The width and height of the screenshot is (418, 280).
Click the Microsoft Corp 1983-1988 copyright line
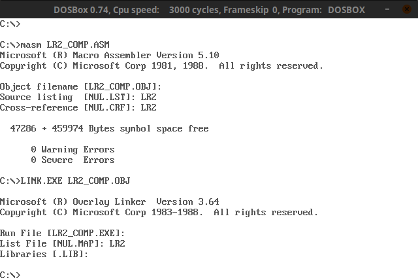159,213
